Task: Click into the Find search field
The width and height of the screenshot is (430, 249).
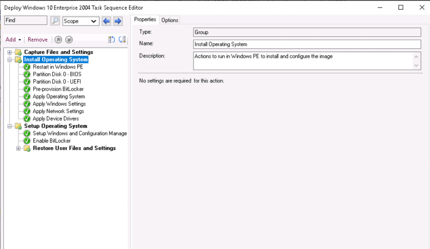Action: [x=26, y=21]
